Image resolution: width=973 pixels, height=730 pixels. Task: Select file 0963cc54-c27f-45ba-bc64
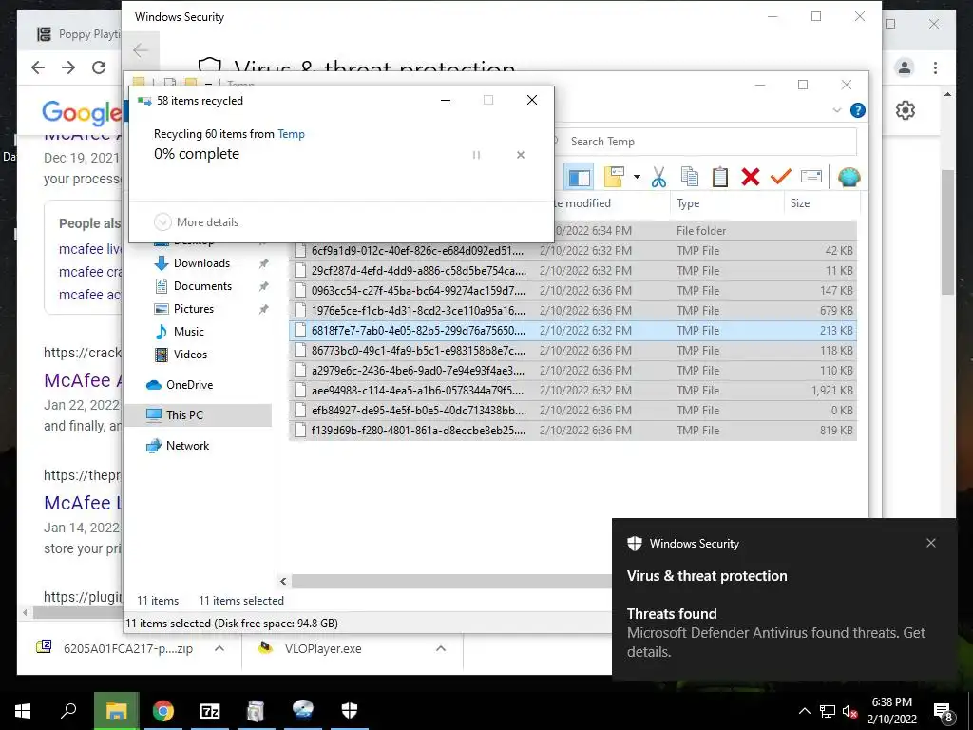573,291
